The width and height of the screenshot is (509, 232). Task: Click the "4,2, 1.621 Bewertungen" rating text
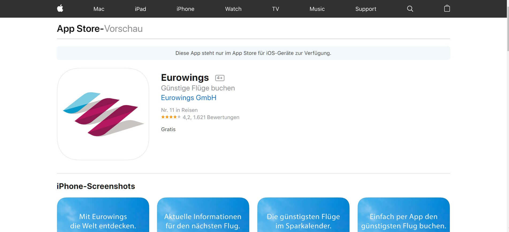[211, 117]
